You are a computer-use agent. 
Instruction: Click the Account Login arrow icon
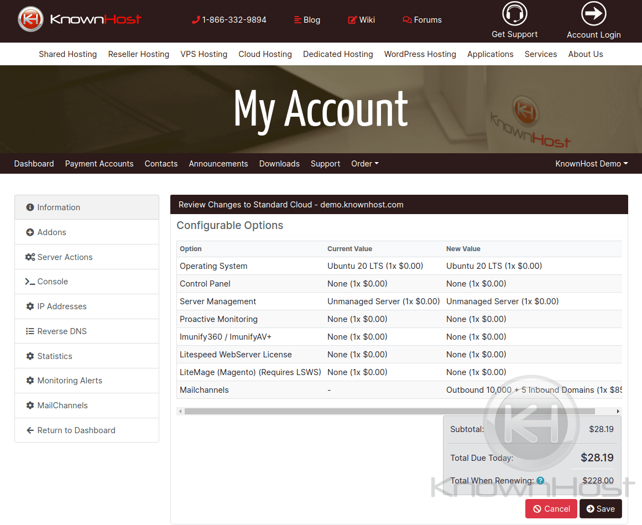594,14
